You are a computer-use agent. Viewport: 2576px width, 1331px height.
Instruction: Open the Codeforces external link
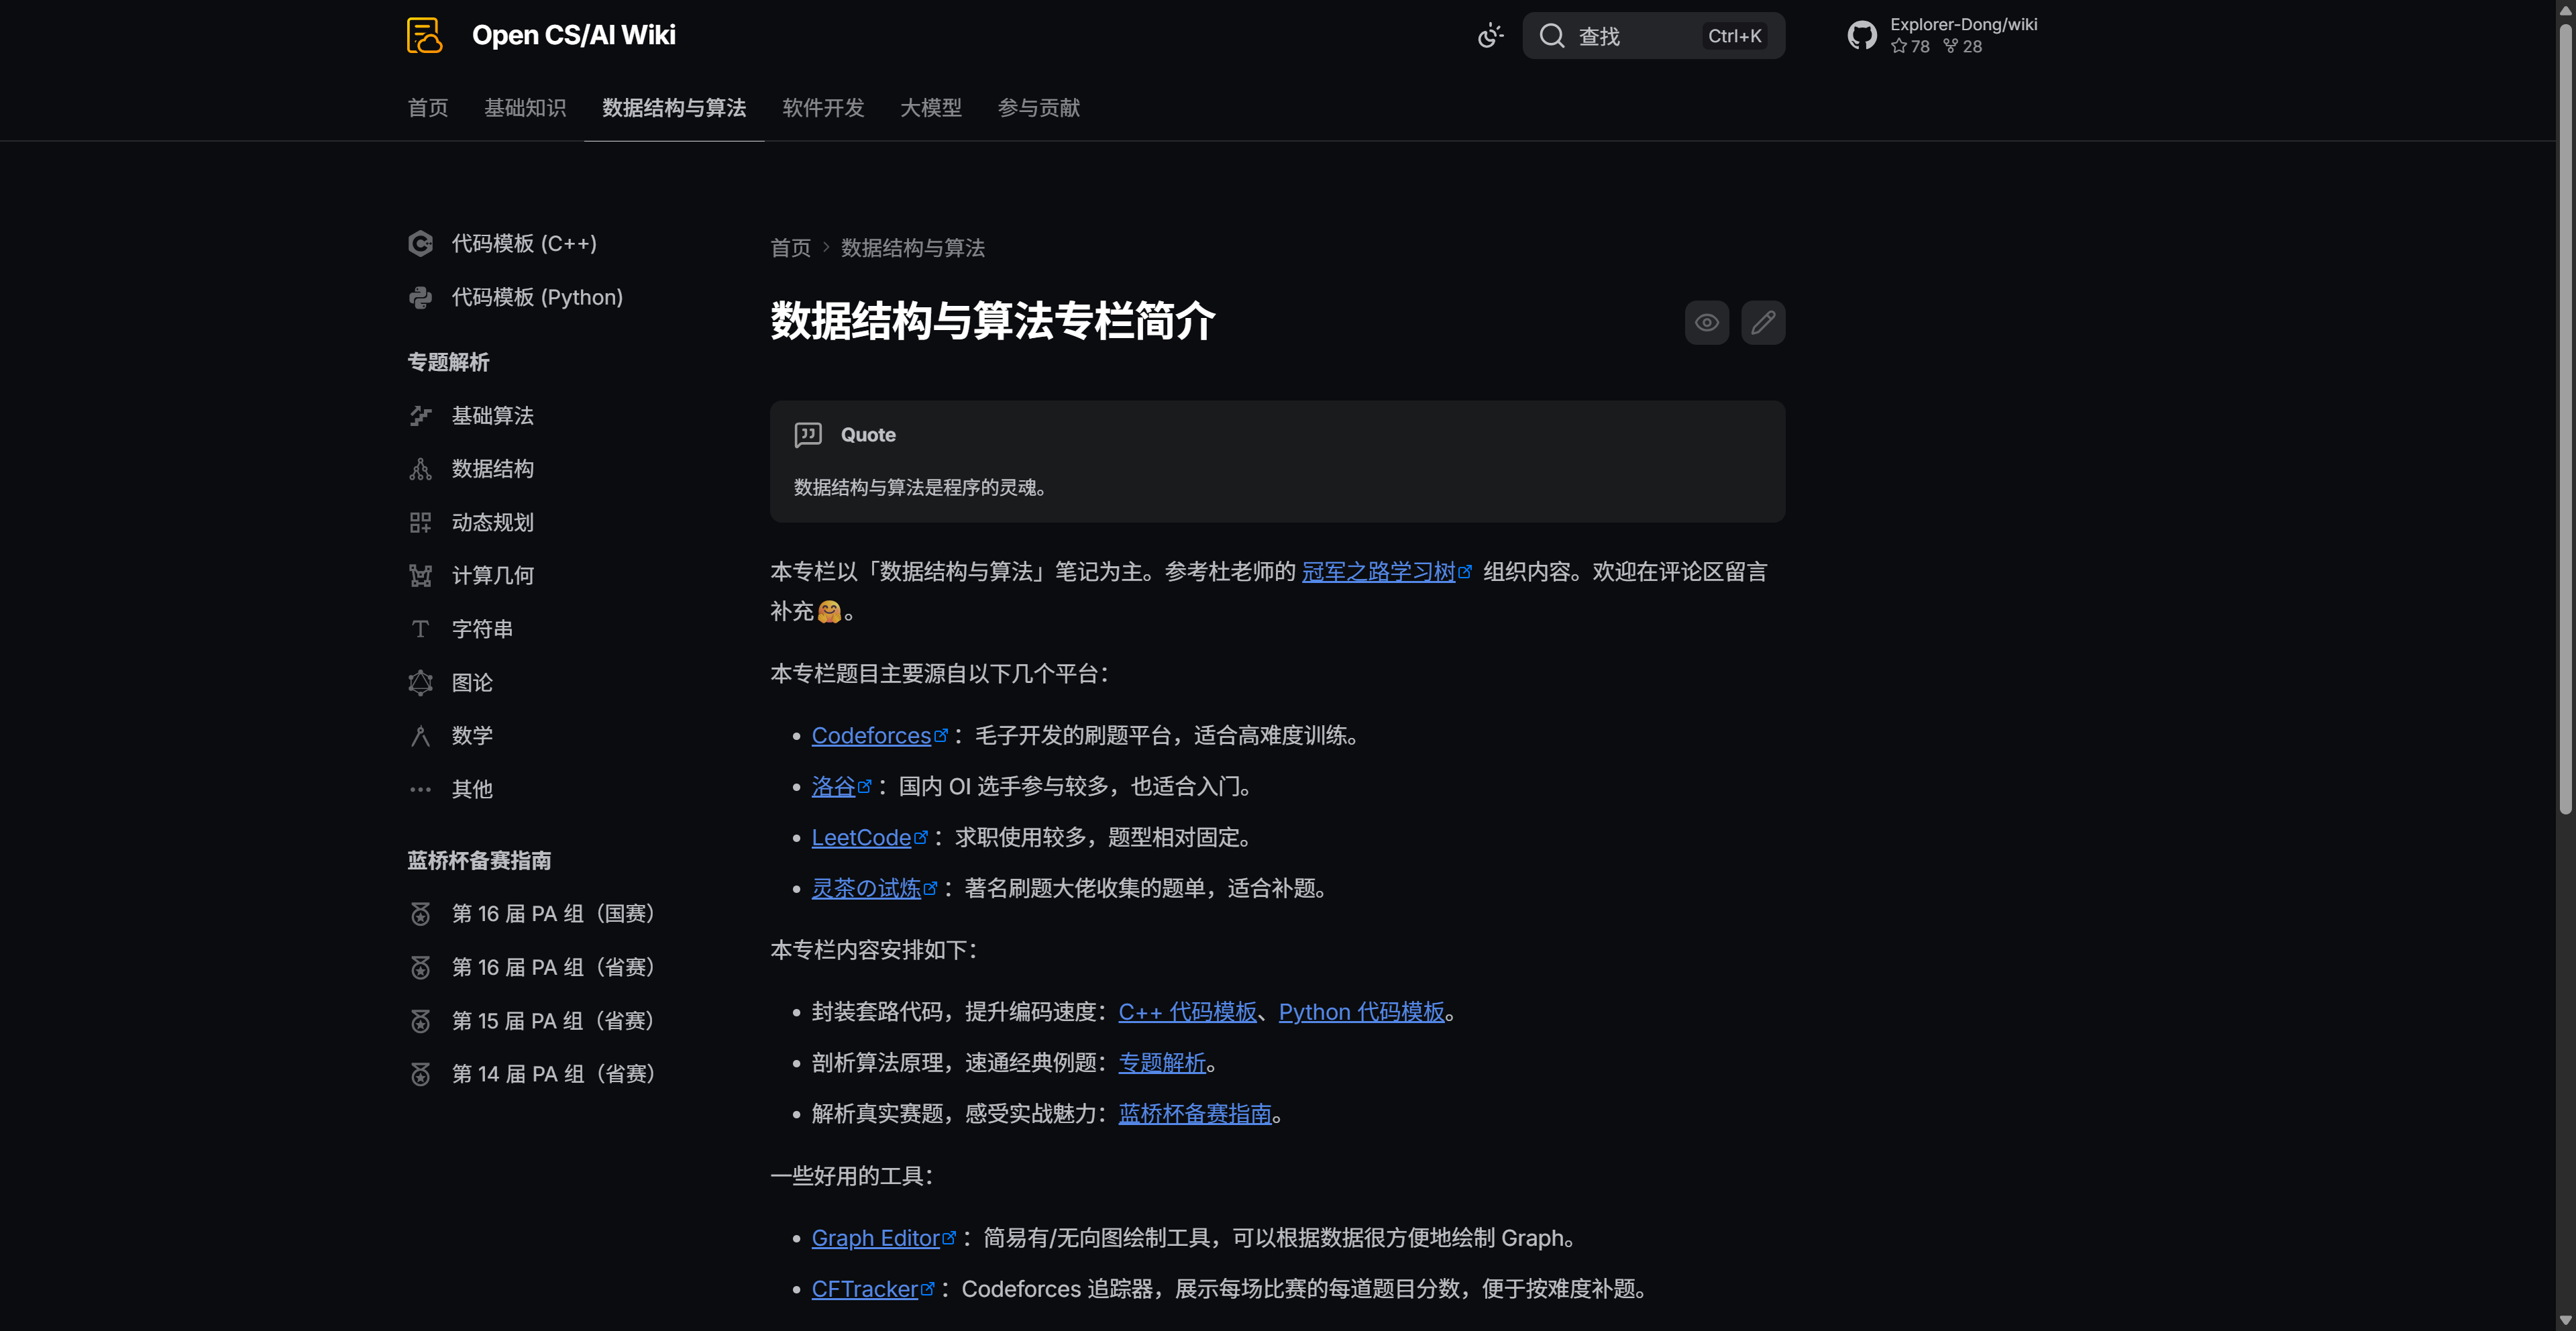click(872, 735)
